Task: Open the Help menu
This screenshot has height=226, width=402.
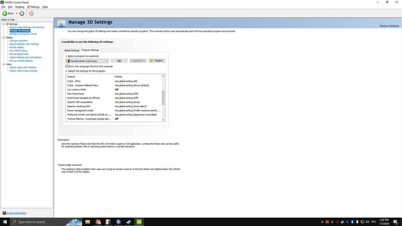Action: (x=45, y=7)
